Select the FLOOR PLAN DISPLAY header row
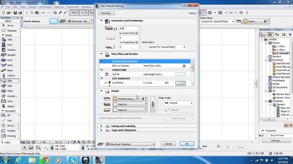 (145, 61)
